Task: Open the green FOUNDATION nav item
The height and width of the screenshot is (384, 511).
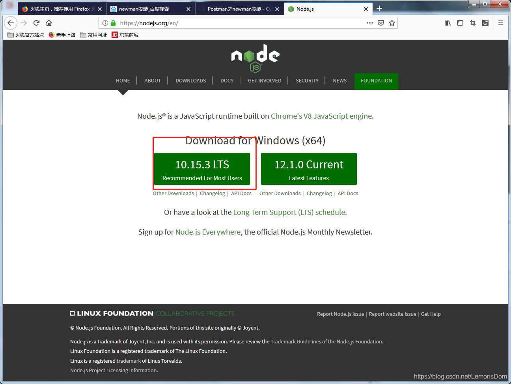Action: (376, 81)
